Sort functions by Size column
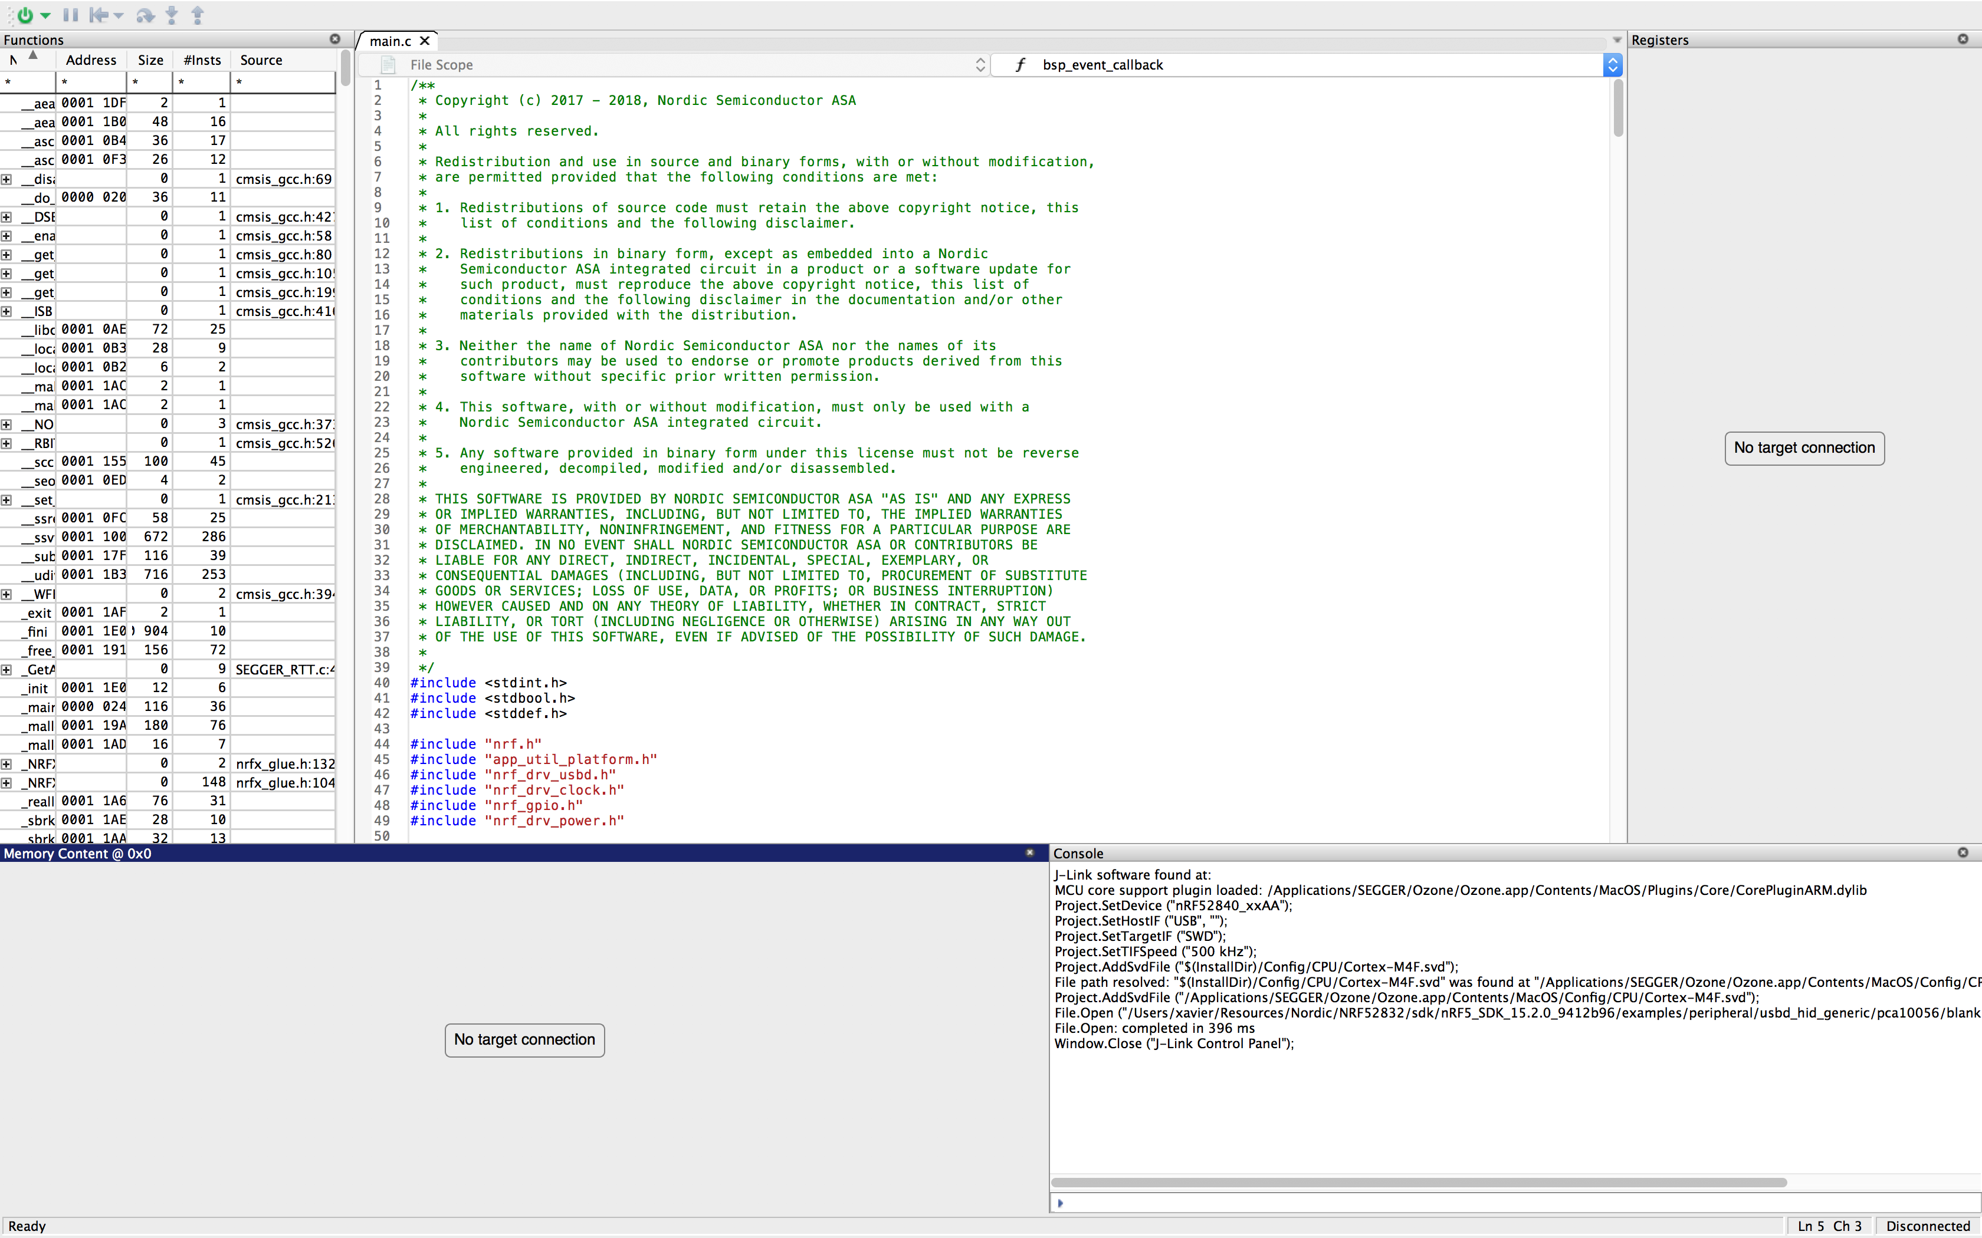1982x1238 pixels. pos(150,60)
